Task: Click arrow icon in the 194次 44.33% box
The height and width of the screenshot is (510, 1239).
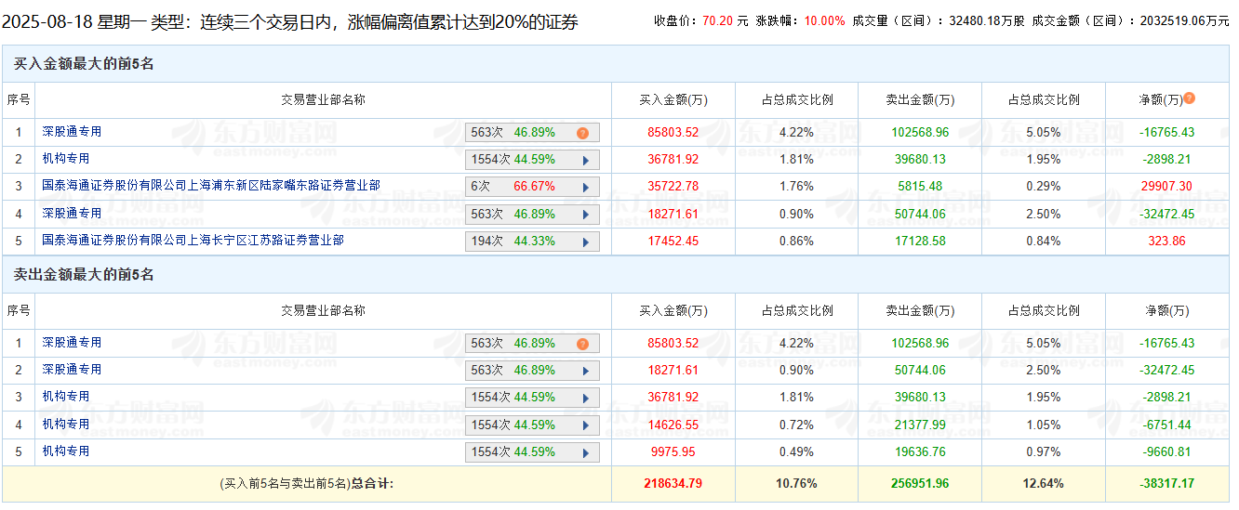Action: pyautogui.click(x=585, y=242)
